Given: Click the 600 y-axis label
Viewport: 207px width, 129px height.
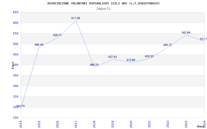Looking at the screenshot, I should [x=16, y=23].
